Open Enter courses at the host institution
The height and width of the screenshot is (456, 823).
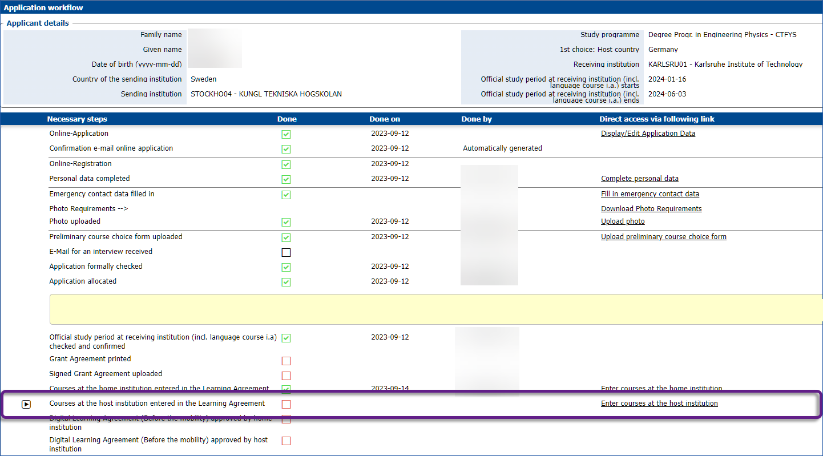pyautogui.click(x=659, y=403)
